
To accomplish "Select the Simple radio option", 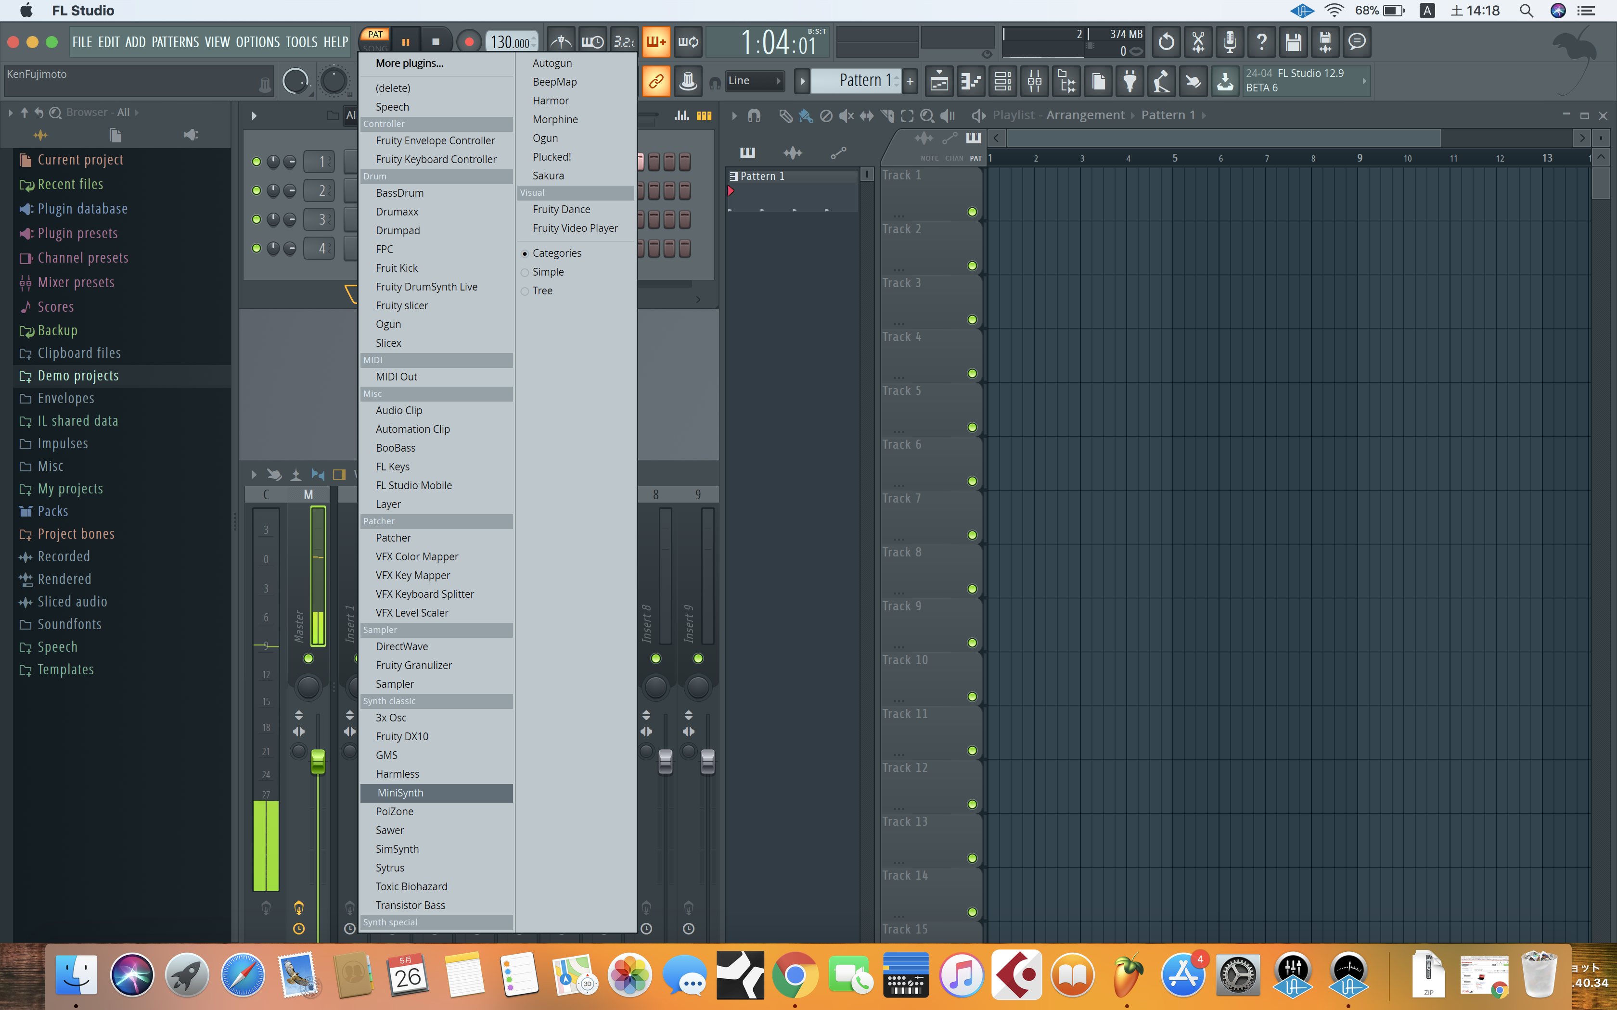I will (525, 273).
